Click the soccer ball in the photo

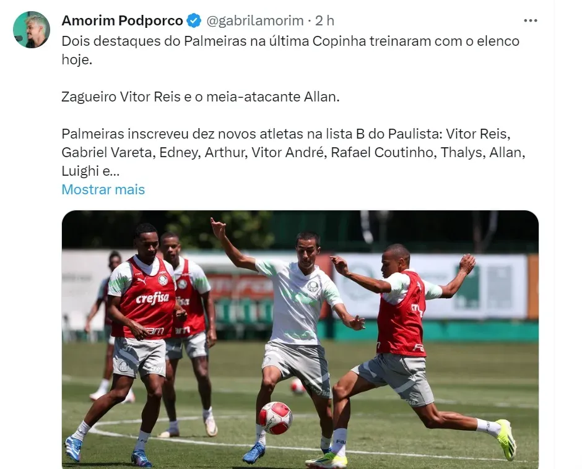tap(276, 418)
